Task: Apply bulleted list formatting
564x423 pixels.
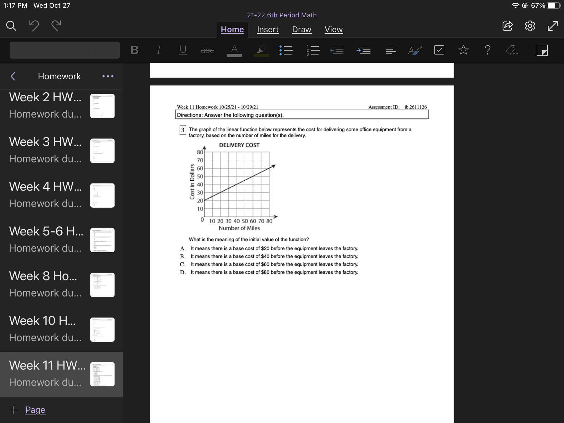Action: click(286, 50)
